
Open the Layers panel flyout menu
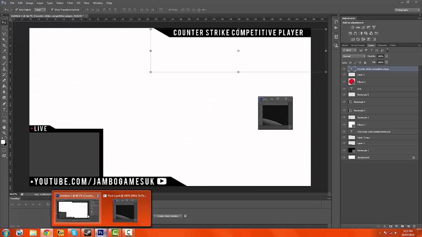(x=419, y=45)
